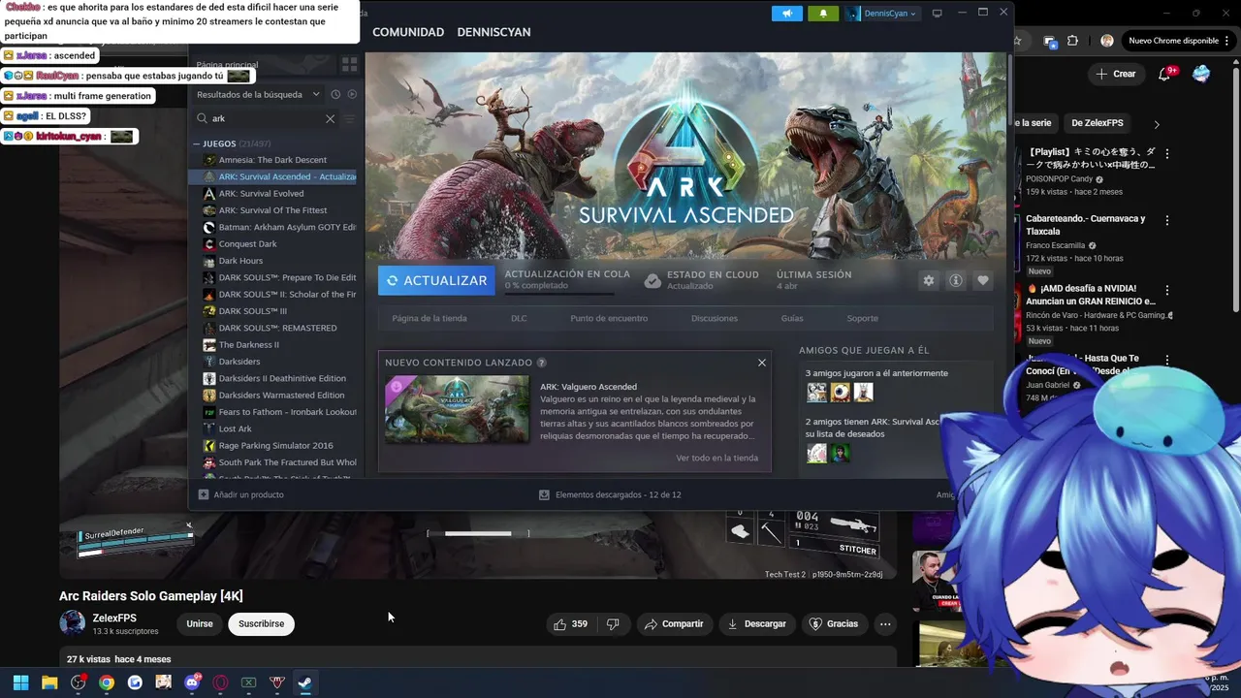Click Unirse on ZelexFPS channel
This screenshot has width=1241, height=698.
point(200,623)
